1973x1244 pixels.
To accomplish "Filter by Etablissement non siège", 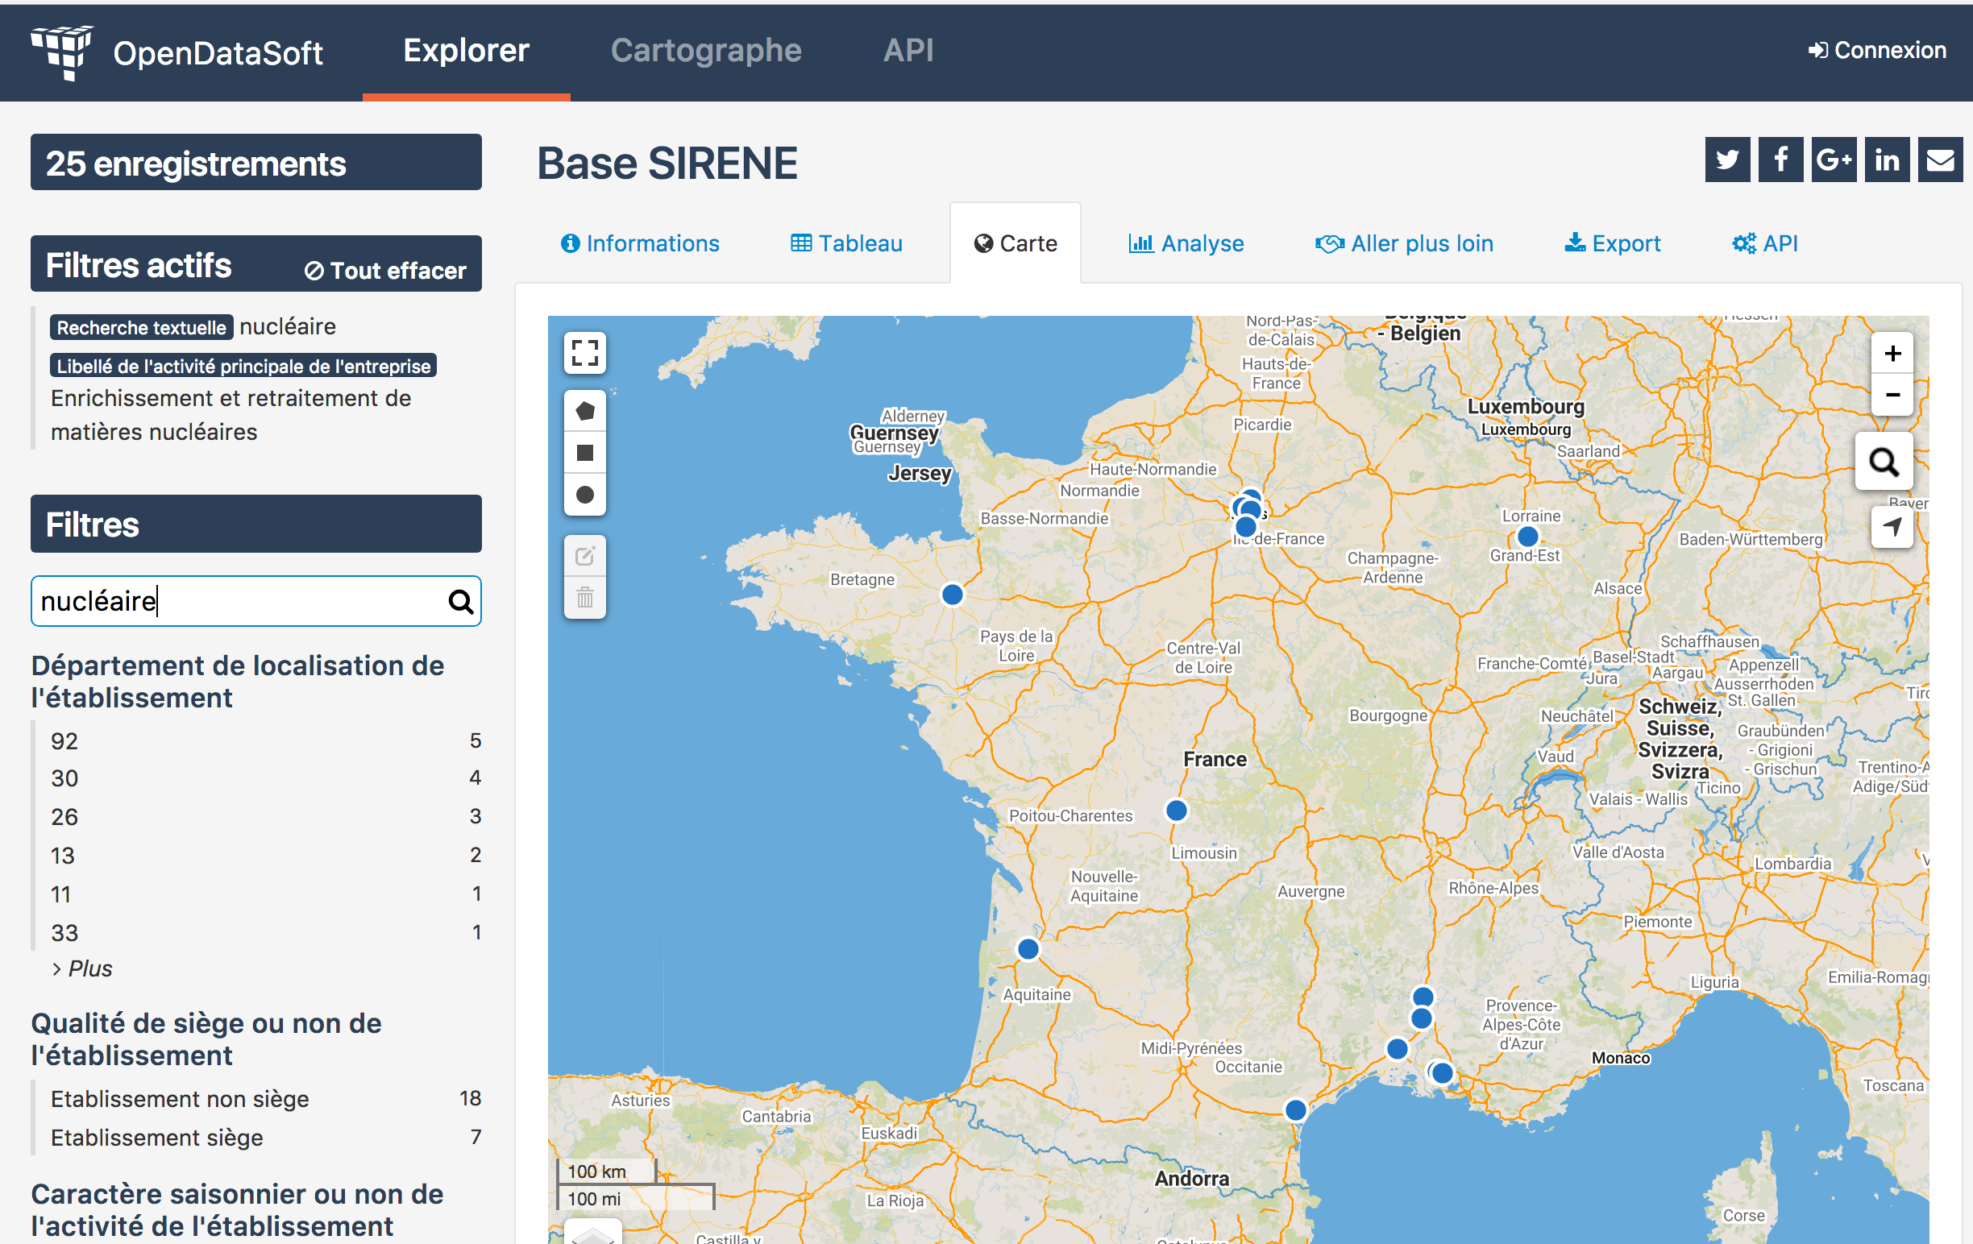I will point(180,1098).
